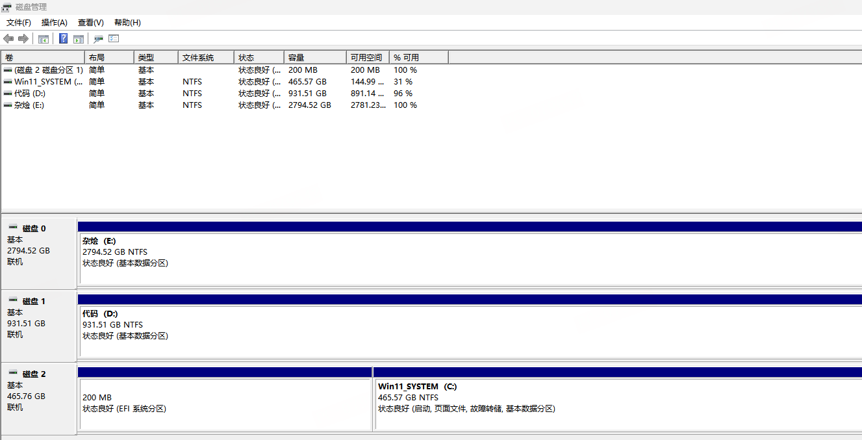Viewport: 862px width, 440px height.
Task: Open the 查看(V) menu
Action: (91, 23)
